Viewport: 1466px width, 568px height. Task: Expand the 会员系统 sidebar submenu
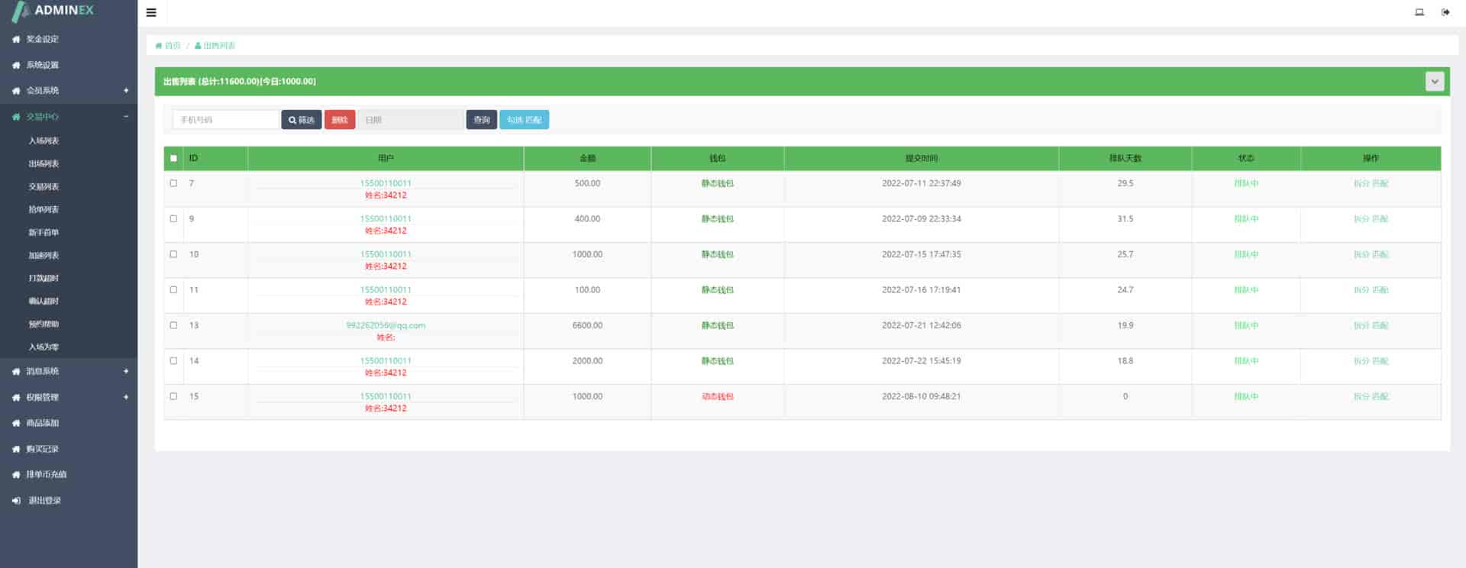(x=126, y=91)
